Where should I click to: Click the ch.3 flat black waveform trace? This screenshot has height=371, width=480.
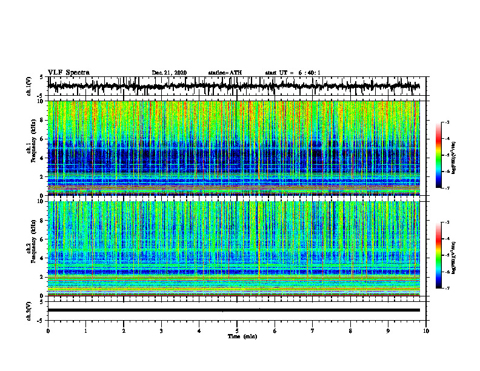coord(233,310)
